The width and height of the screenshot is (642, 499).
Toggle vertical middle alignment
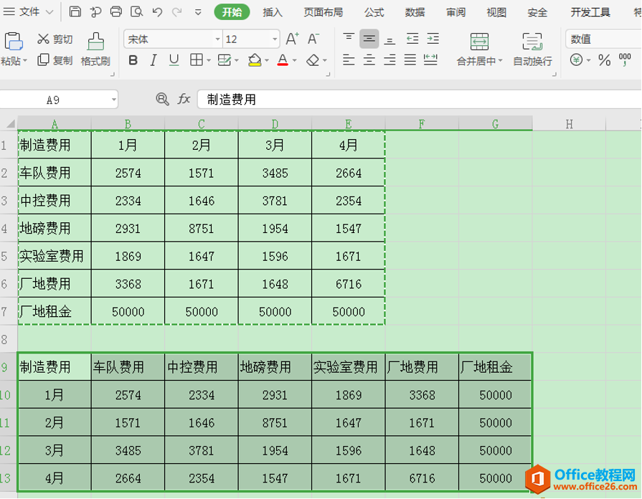coord(369,39)
